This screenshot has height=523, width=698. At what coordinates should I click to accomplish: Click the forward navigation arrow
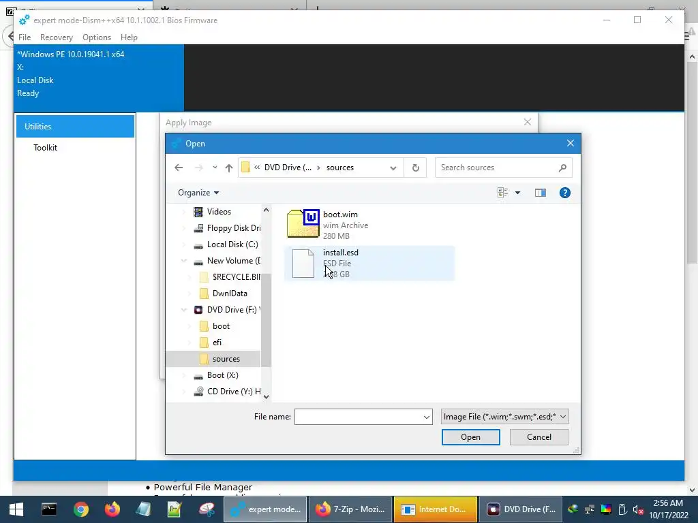[198, 168]
